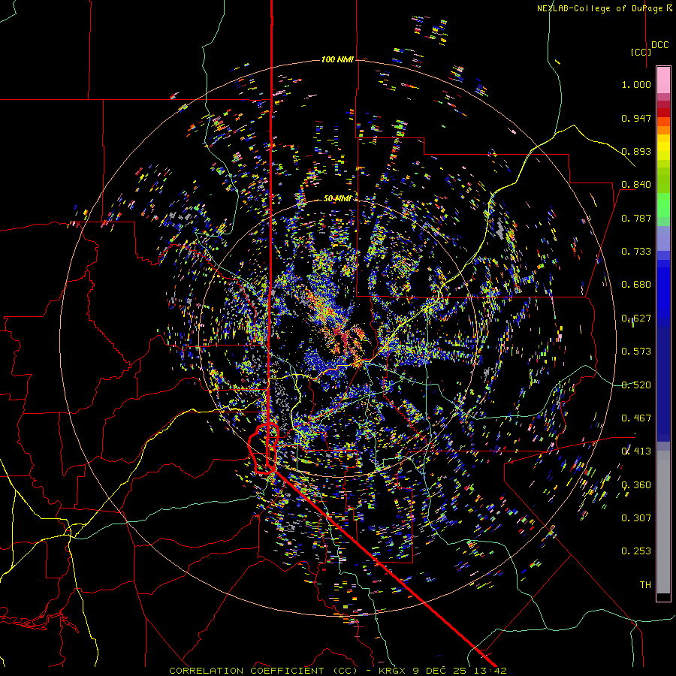Click the 0.893 scale value
676x676 pixels.
[636, 151]
